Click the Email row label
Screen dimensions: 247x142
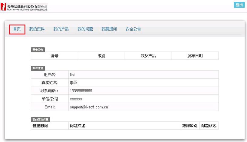click(50, 107)
